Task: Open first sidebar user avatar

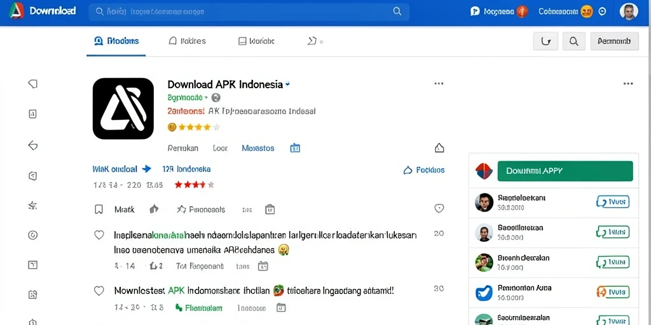Action: click(484, 202)
